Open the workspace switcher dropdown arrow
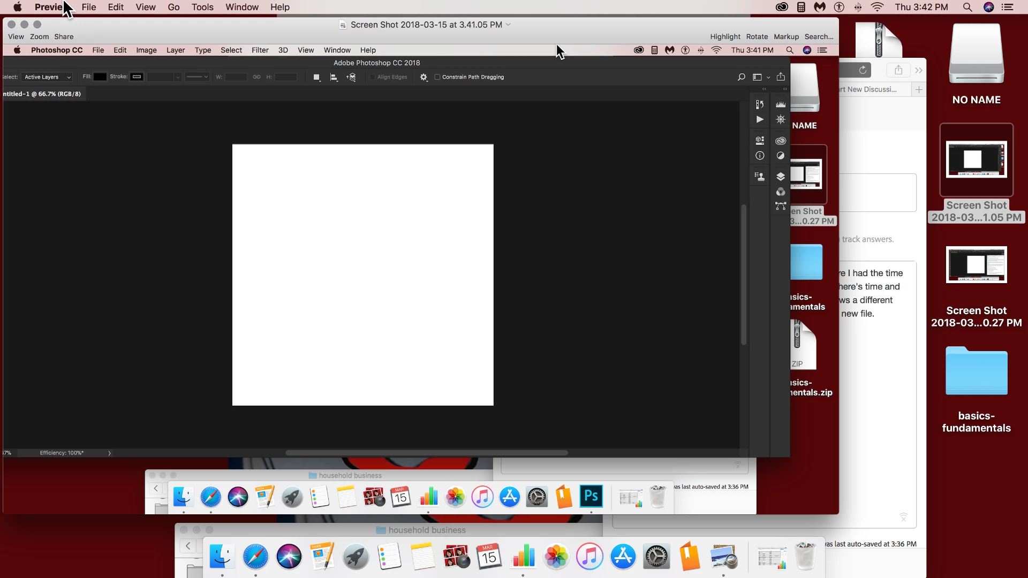This screenshot has height=578, width=1028. click(768, 77)
